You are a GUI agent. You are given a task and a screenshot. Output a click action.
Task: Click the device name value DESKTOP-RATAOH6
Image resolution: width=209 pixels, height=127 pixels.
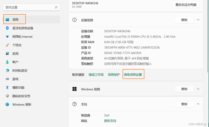(x=117, y=31)
